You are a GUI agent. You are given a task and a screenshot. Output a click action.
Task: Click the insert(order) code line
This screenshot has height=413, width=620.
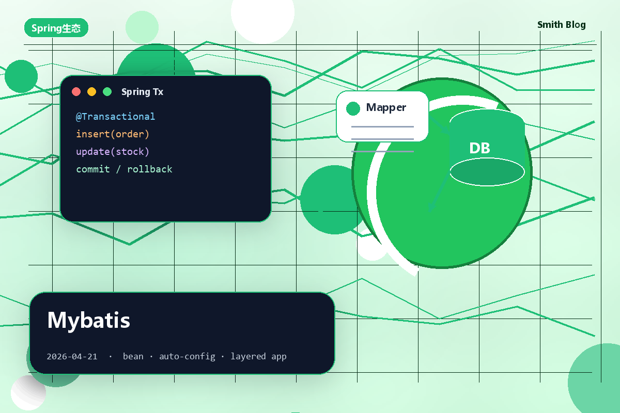(113, 134)
